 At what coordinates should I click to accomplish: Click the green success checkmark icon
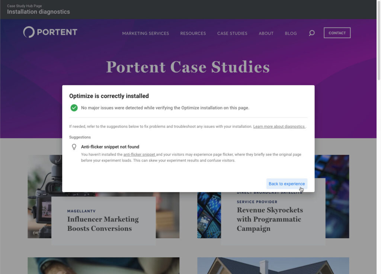[x=74, y=108]
